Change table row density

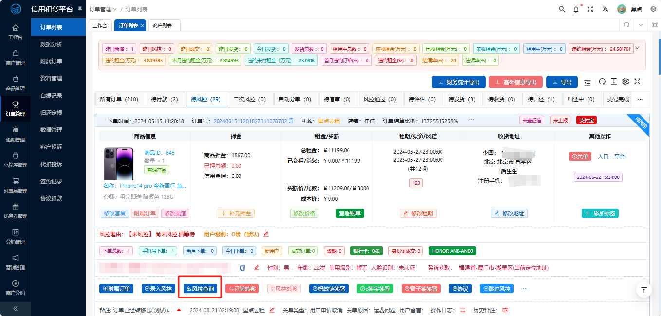tap(614, 82)
